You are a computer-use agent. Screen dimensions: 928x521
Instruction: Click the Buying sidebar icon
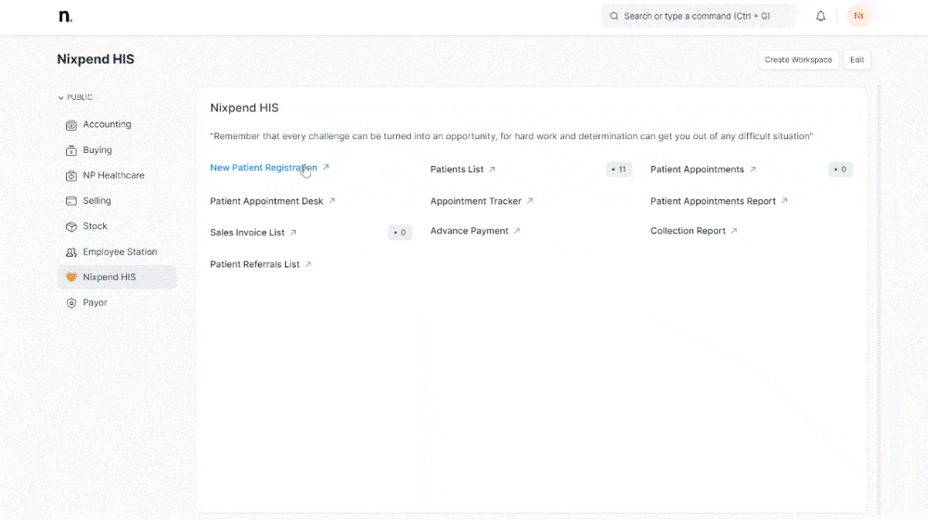click(71, 150)
